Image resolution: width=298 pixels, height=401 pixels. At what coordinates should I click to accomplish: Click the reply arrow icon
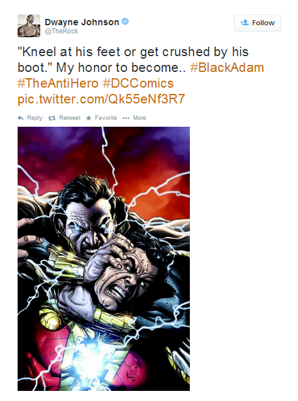pos(21,118)
